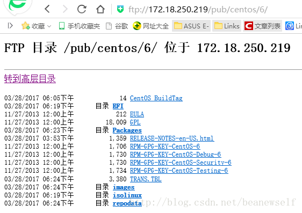Screen dimensions: 302x213
Task: Open the 网址大全 bookmark
Action: 151,26
